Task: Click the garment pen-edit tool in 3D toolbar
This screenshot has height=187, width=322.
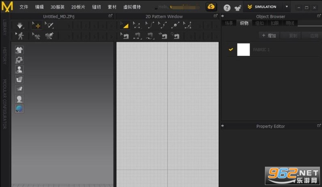Action: [49, 36]
